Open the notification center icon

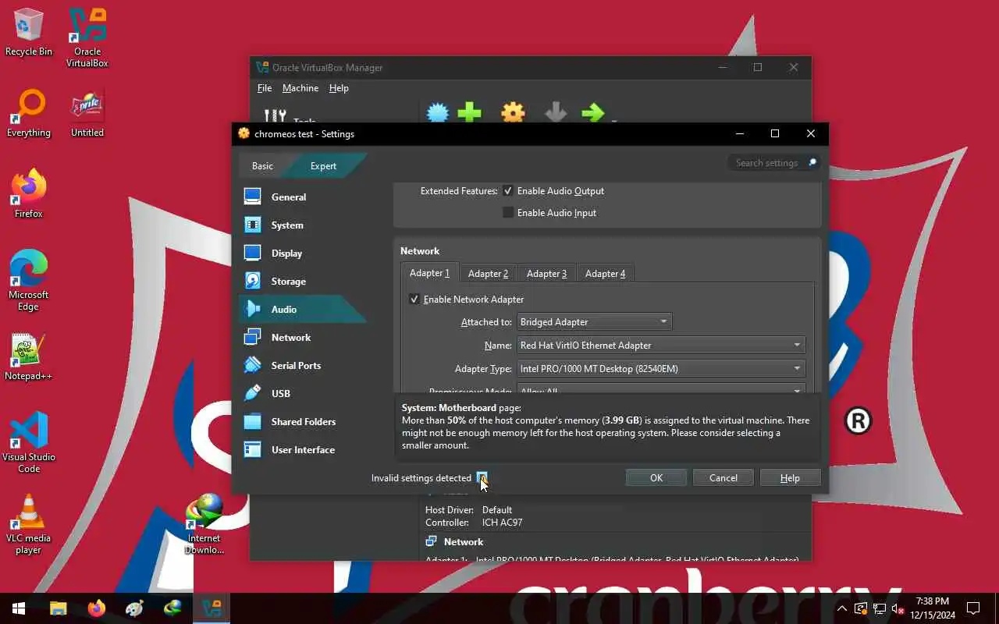(x=973, y=608)
